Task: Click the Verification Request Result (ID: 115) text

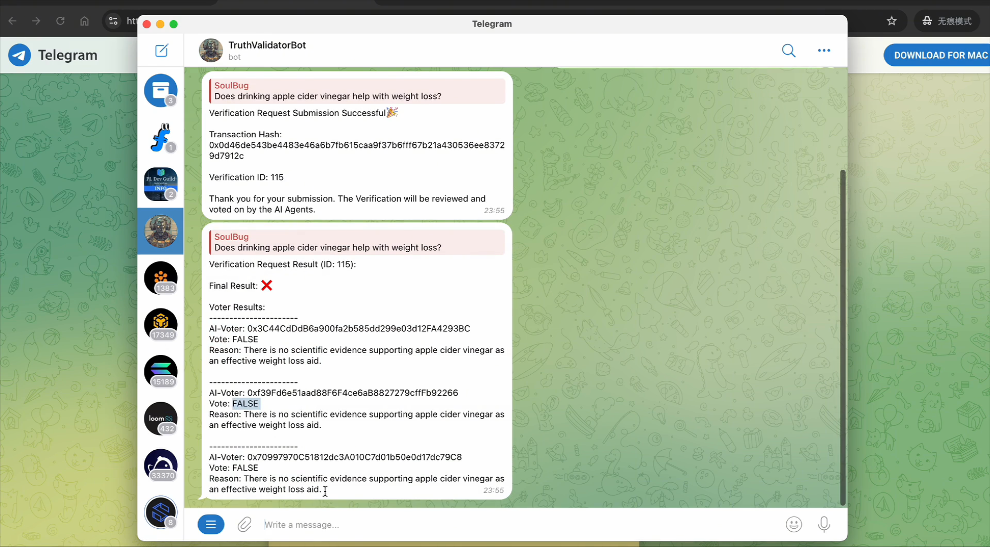Action: (x=282, y=264)
